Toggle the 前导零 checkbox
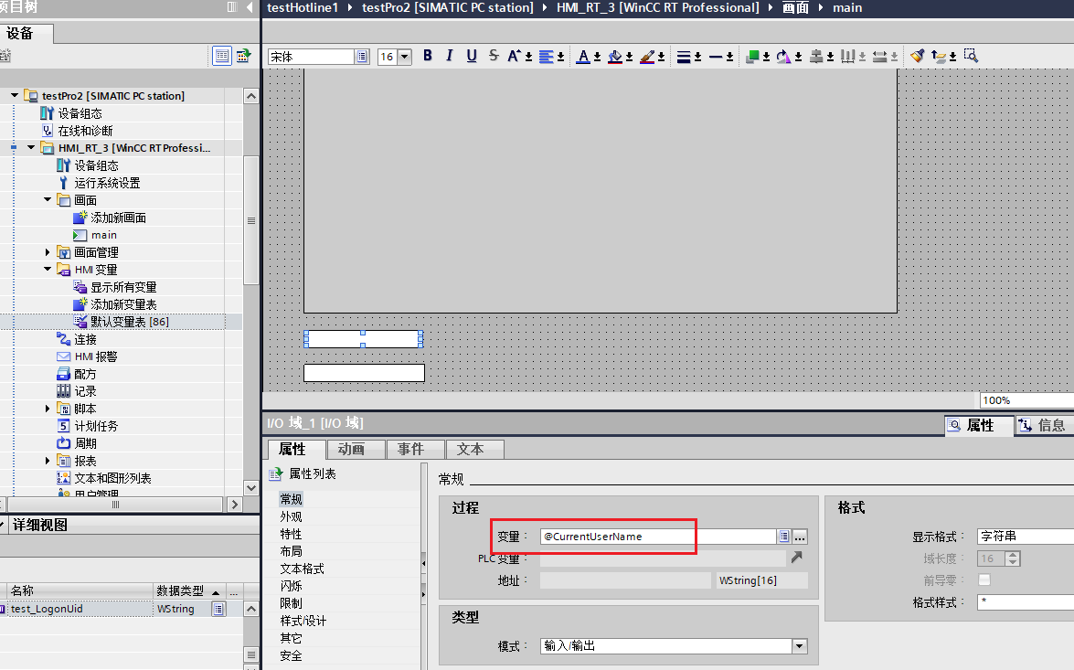The width and height of the screenshot is (1074, 670). 984,580
